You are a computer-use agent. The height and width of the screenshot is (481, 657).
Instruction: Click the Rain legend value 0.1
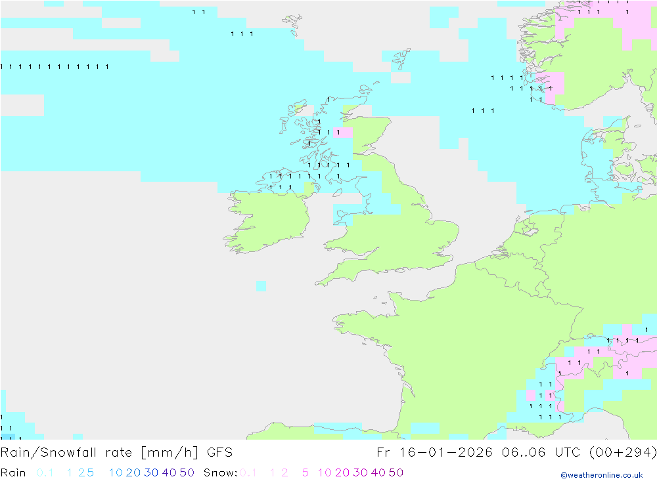[x=45, y=472]
